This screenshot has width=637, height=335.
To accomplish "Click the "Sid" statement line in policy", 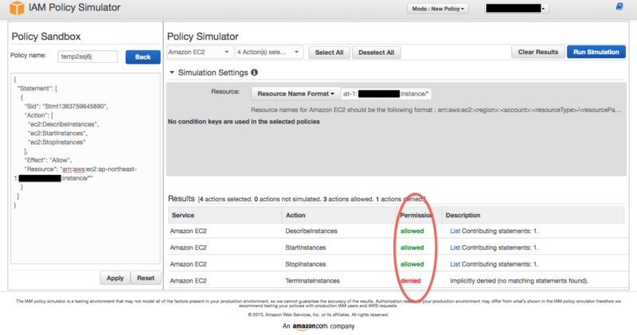I will click(x=66, y=107).
